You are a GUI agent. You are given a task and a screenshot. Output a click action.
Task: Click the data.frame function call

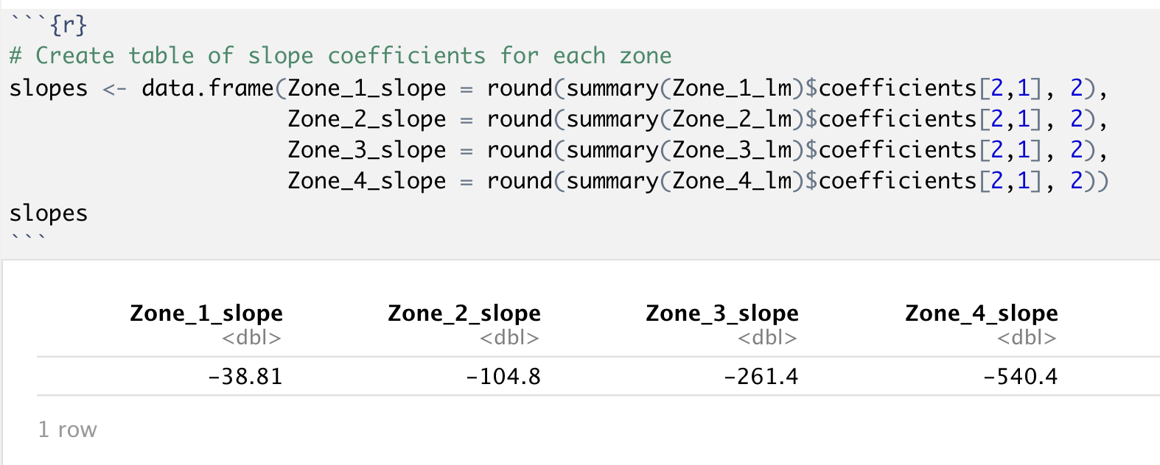tap(207, 88)
